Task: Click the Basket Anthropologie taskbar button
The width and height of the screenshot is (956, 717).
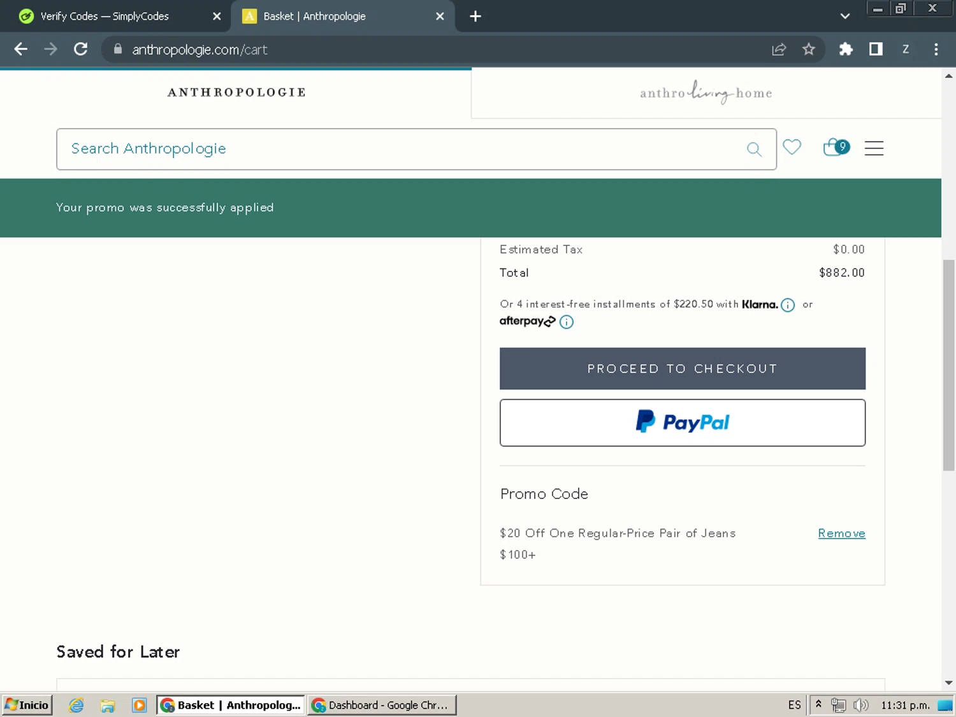Action: (x=231, y=705)
